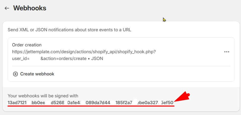Click the webhook signing secret string

[91, 103]
